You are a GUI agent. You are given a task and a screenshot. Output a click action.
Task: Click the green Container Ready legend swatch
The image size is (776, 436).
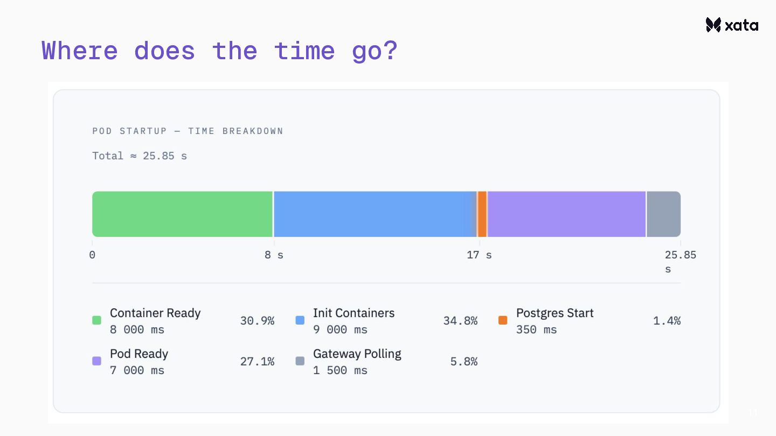pyautogui.click(x=97, y=320)
